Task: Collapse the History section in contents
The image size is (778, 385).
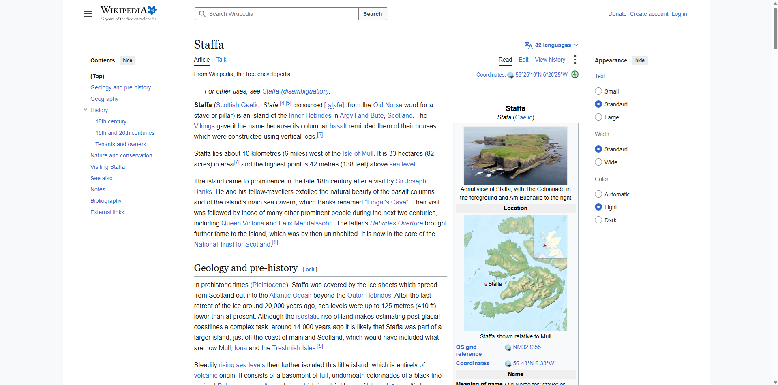Action: (86, 110)
